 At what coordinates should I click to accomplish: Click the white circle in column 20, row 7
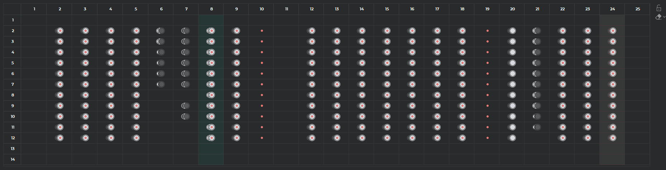pyautogui.click(x=513, y=84)
